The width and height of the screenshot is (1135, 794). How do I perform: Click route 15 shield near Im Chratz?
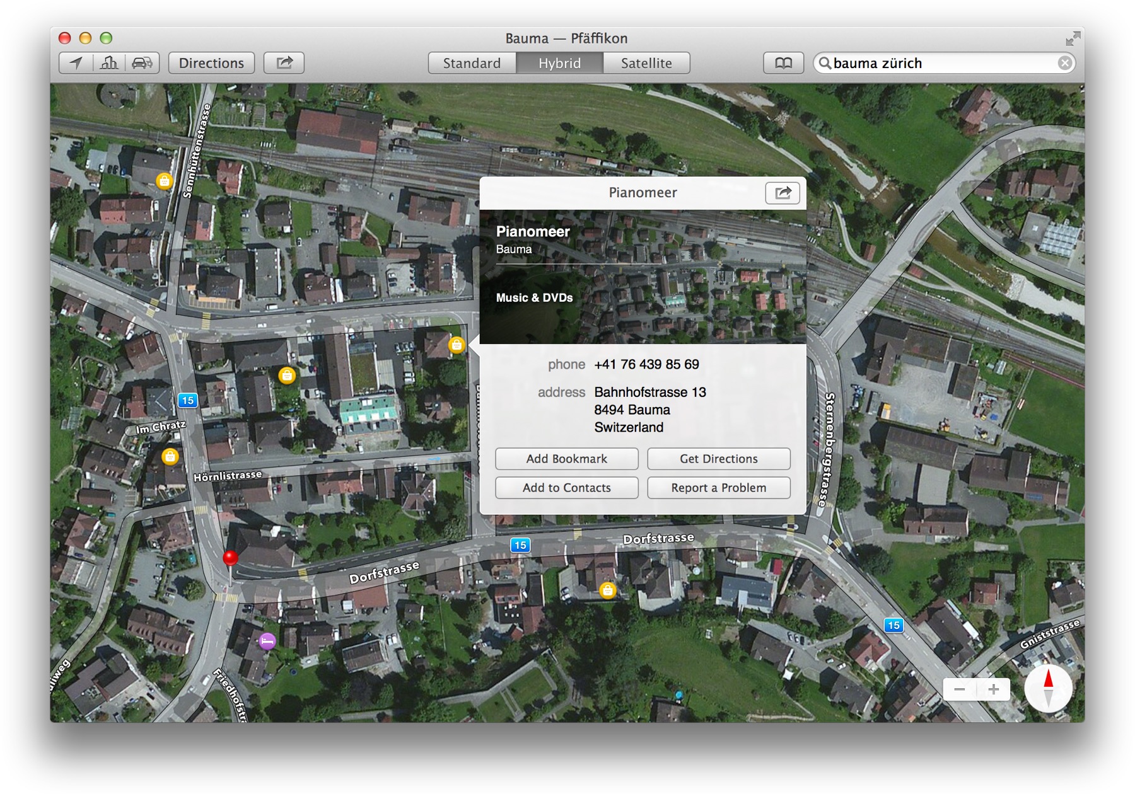click(x=187, y=400)
